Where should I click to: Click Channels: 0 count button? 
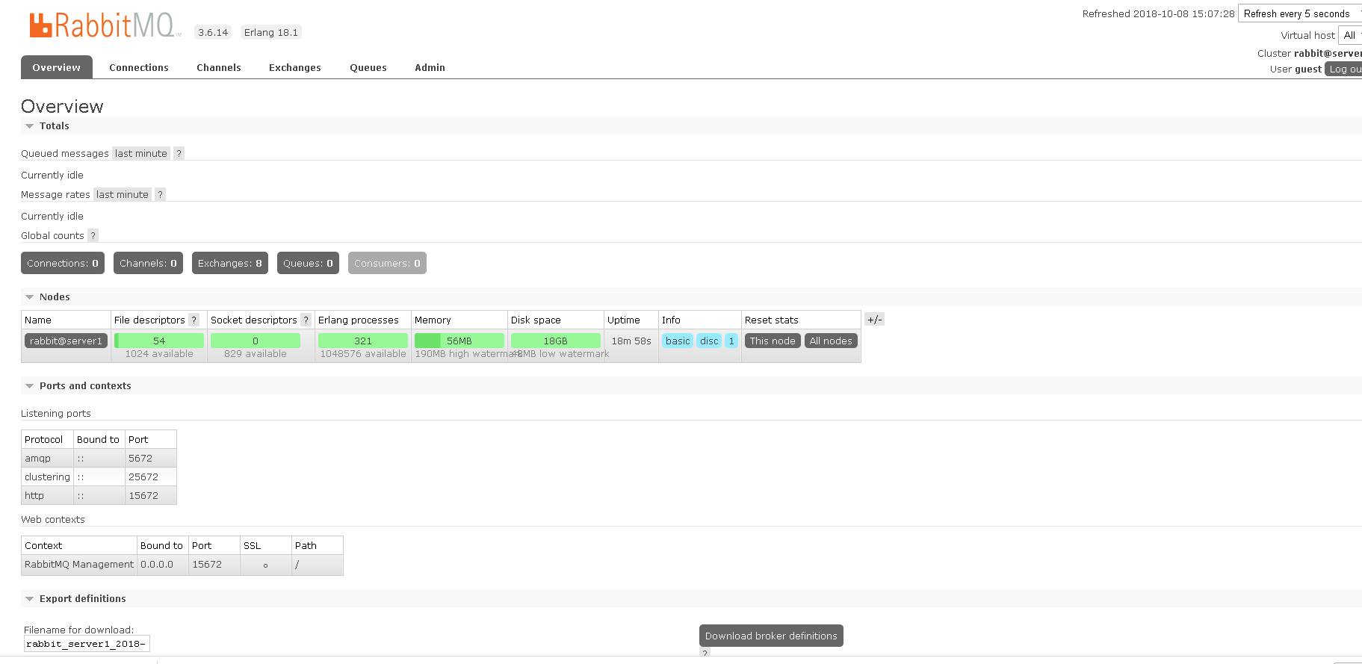(148, 263)
